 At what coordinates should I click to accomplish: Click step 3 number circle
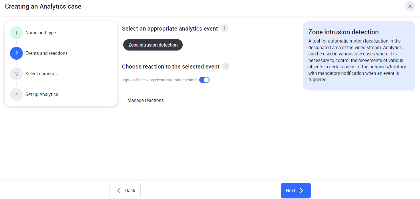click(16, 74)
